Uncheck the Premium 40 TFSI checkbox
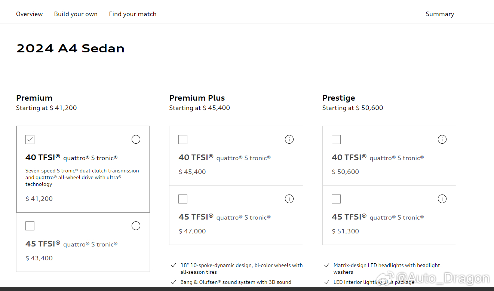The image size is (494, 291). coord(30,140)
